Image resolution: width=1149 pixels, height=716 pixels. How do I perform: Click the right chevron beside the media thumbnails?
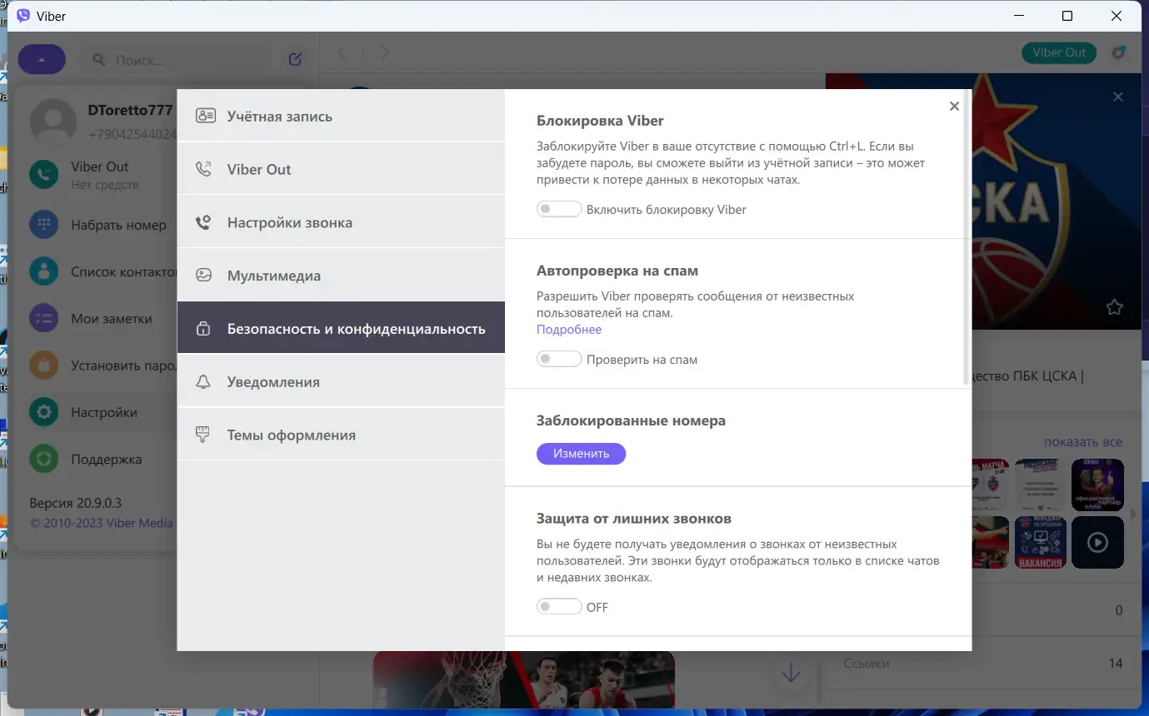1132,514
